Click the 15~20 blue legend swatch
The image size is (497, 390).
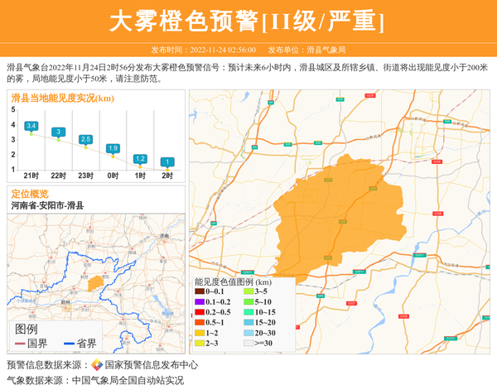pyautogui.click(x=248, y=322)
